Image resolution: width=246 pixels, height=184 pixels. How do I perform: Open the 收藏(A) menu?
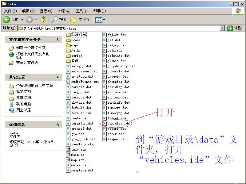pyautogui.click(x=64, y=11)
